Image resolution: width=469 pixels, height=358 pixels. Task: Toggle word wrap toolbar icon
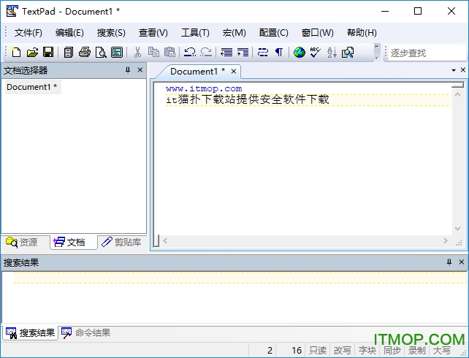[263, 53]
